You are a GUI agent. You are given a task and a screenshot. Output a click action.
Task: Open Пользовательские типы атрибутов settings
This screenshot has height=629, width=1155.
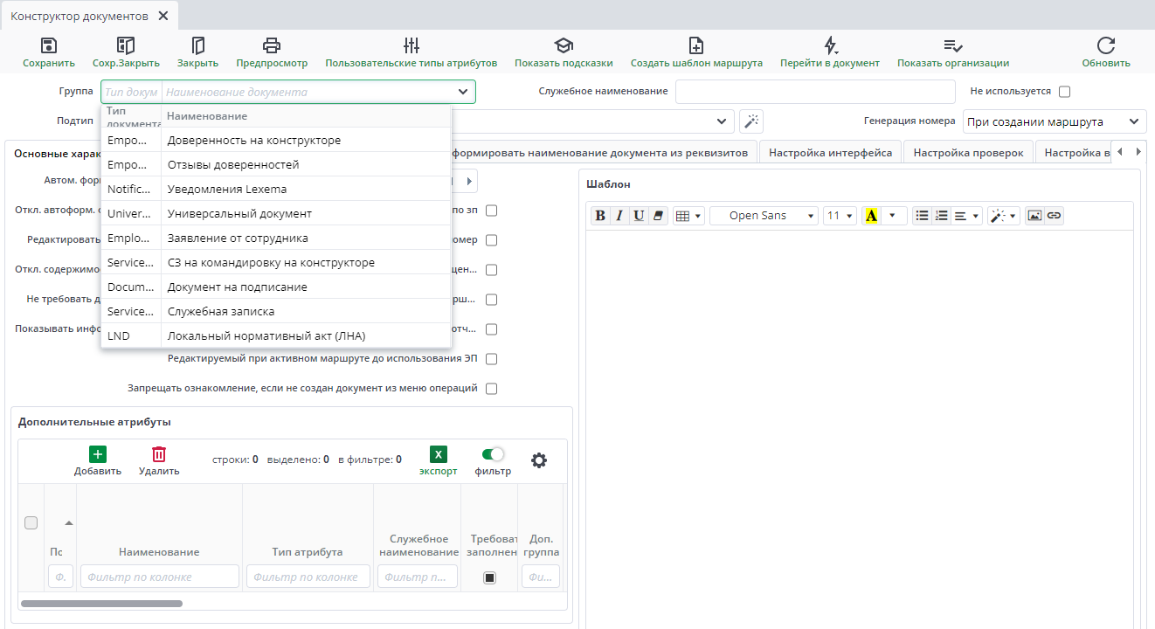[411, 46]
